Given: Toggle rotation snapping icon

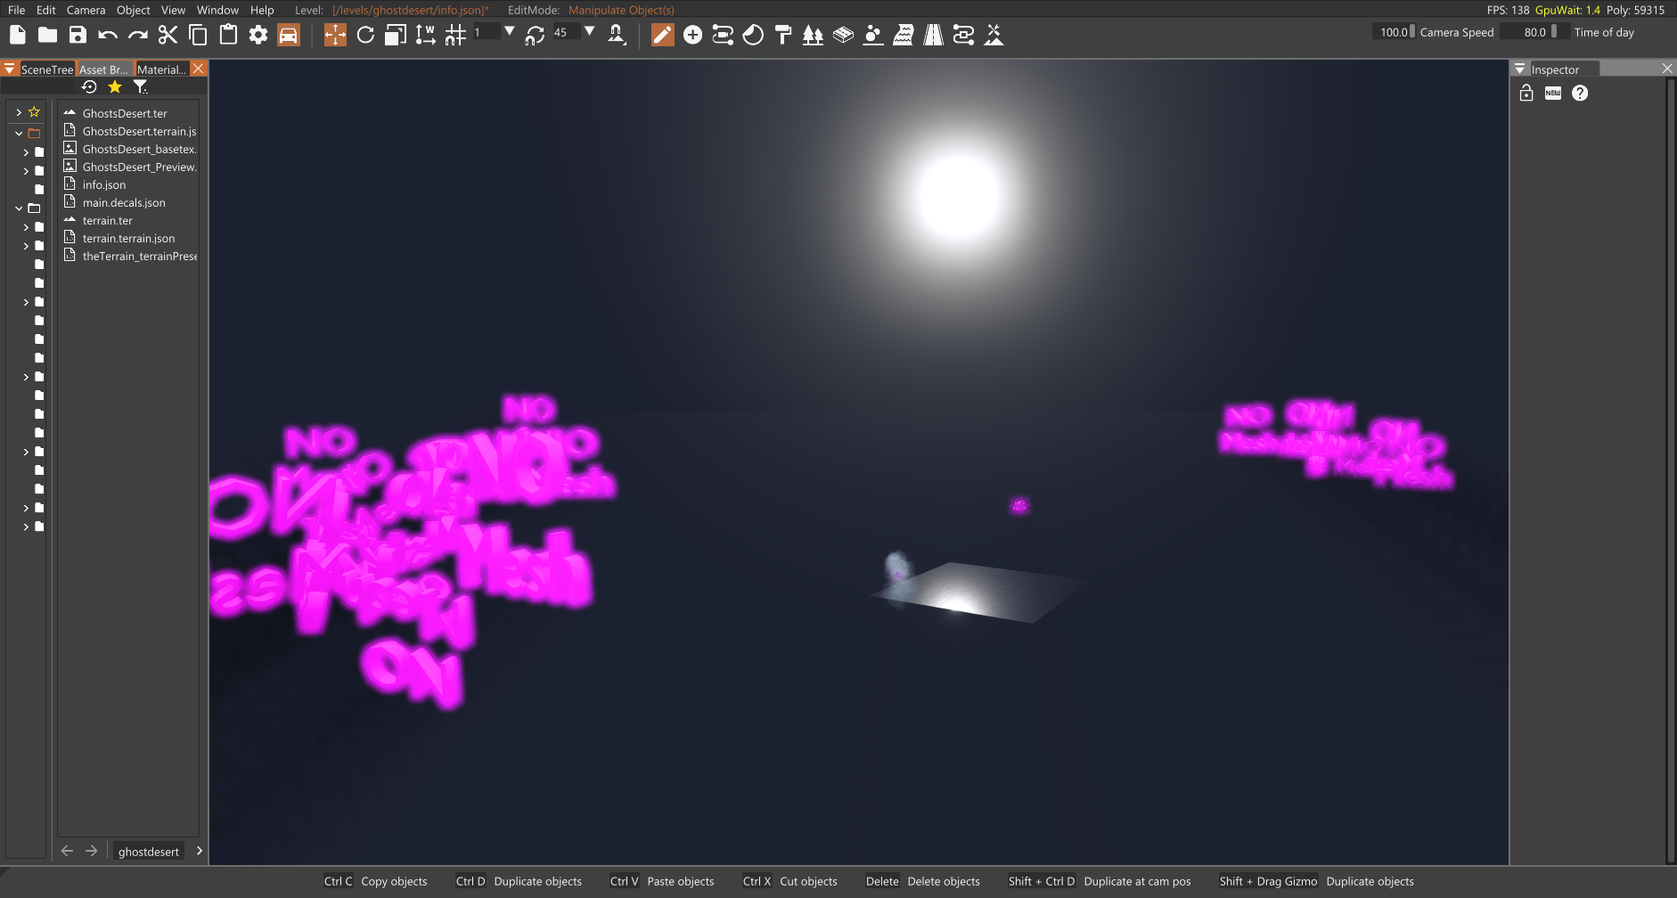Looking at the screenshot, I should (x=535, y=35).
